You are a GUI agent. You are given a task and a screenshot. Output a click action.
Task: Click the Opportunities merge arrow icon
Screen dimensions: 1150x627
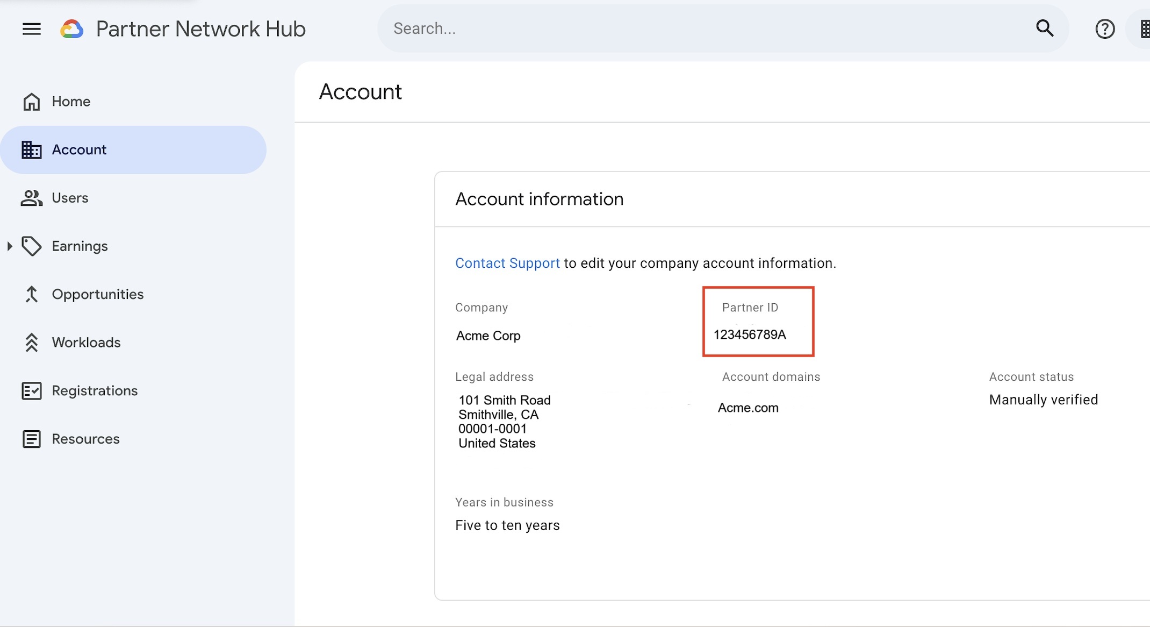[32, 294]
